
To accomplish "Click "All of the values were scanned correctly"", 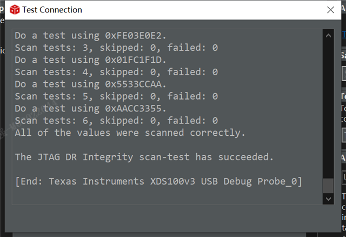I will pos(130,133).
